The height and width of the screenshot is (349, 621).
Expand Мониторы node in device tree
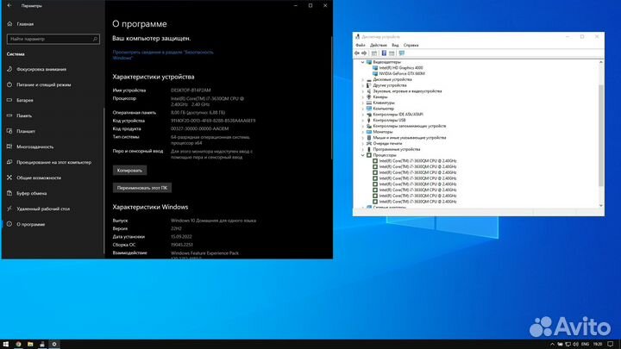362,132
